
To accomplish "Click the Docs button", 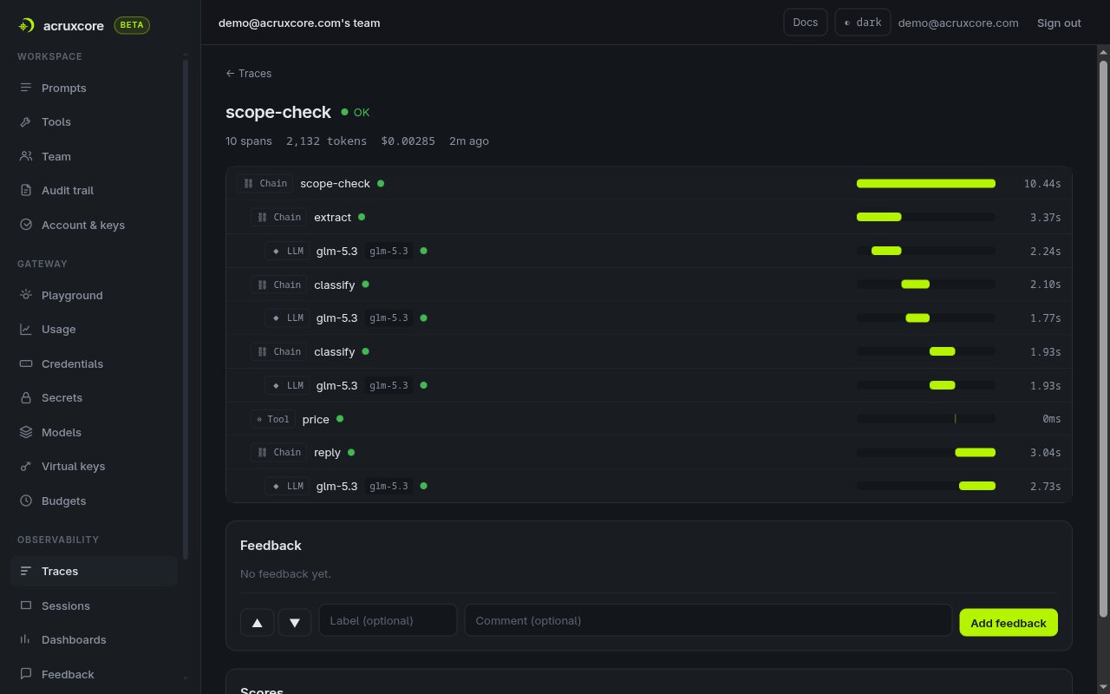I will click(805, 23).
